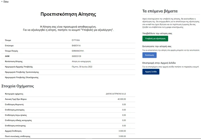Click the surname value ΒΑΒΟΥΛΑ
This screenshot has width=201, height=139.
[76, 45]
